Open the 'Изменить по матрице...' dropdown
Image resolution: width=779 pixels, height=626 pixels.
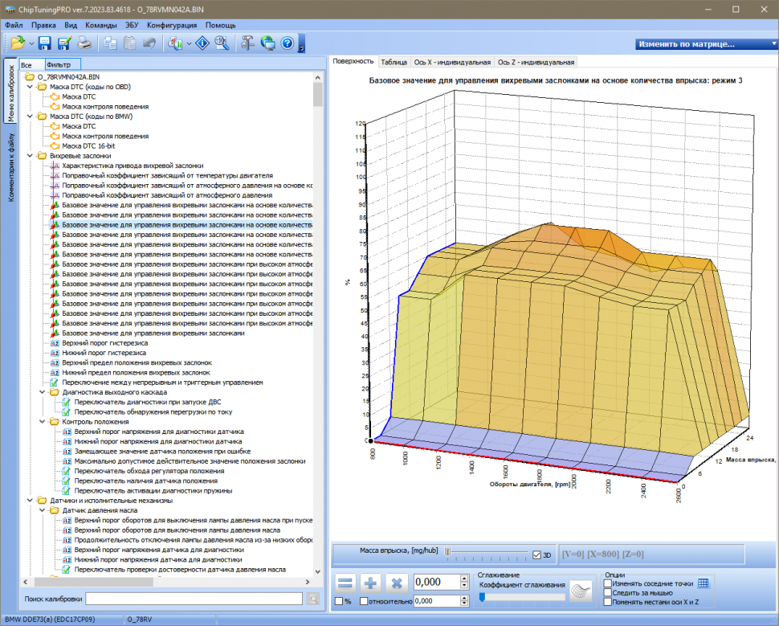coord(704,43)
